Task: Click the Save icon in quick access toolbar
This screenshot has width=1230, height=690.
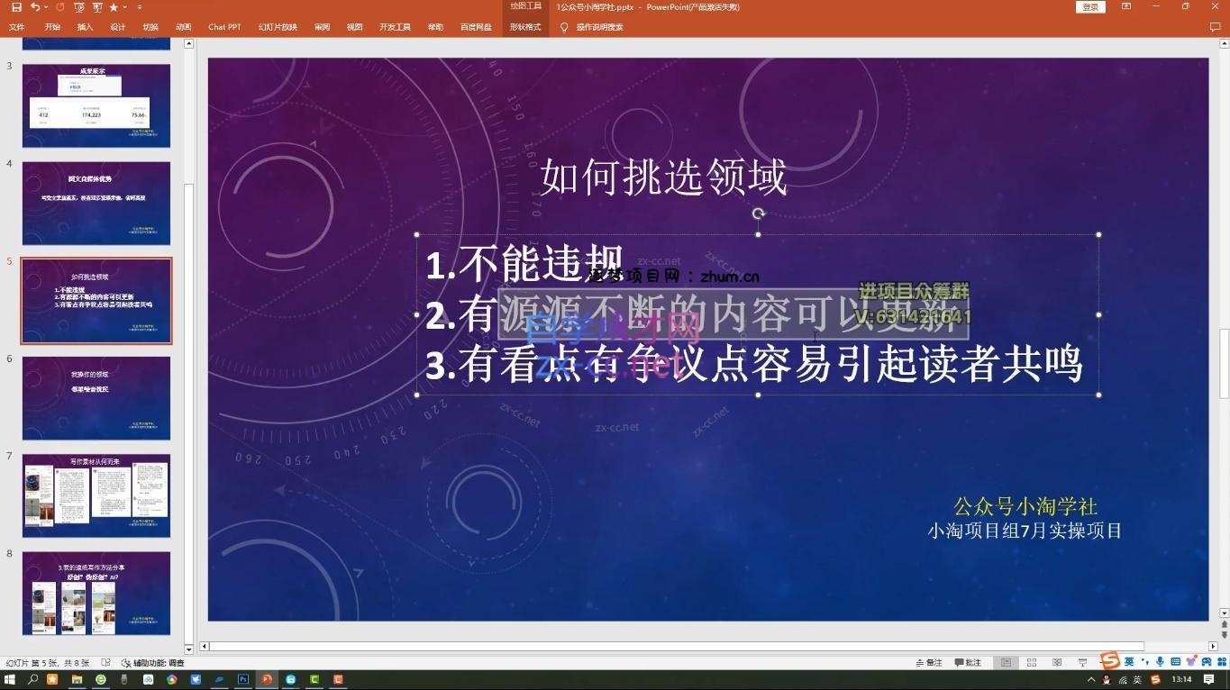Action: click(16, 7)
